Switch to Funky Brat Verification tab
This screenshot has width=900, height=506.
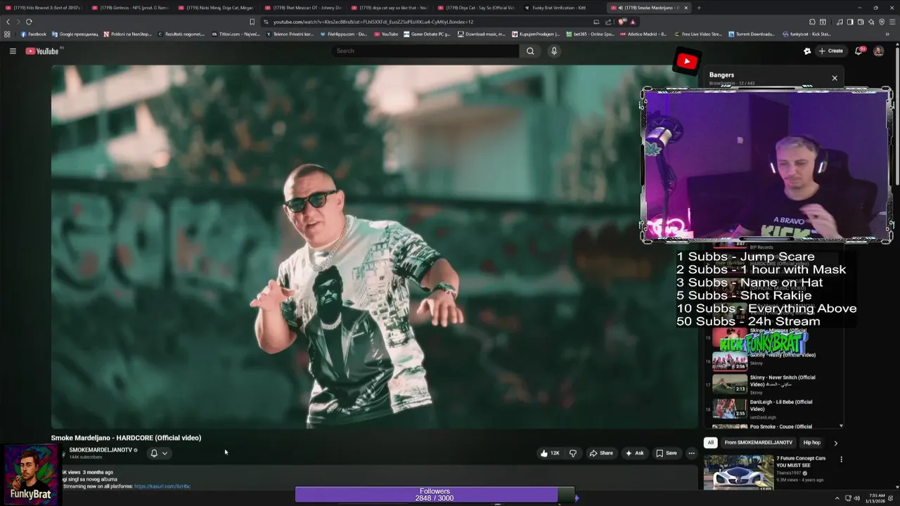(561, 8)
